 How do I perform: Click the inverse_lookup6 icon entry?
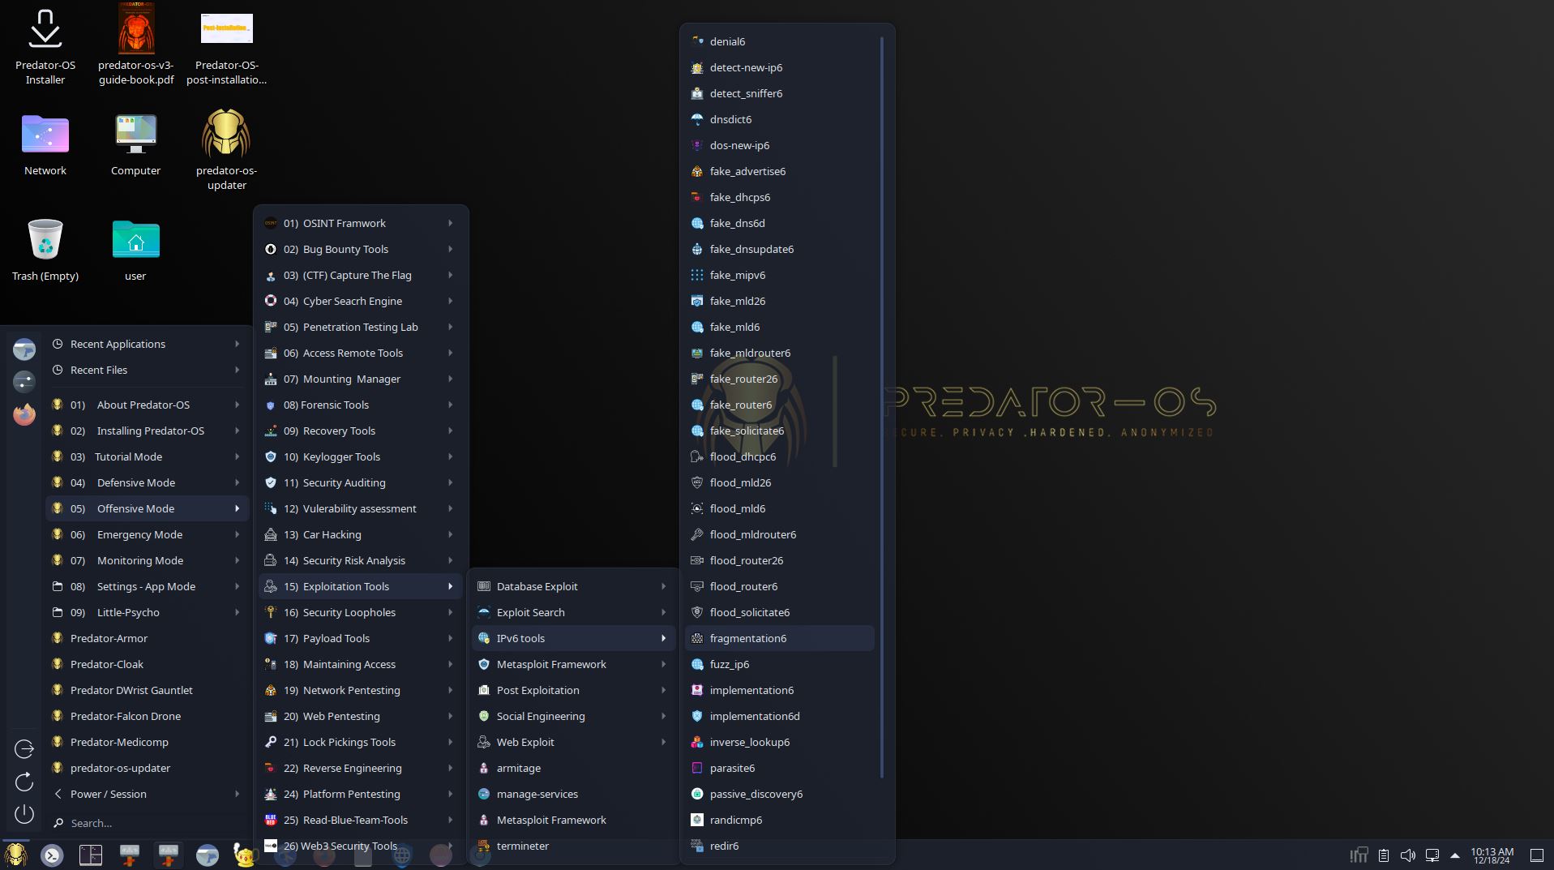point(780,742)
